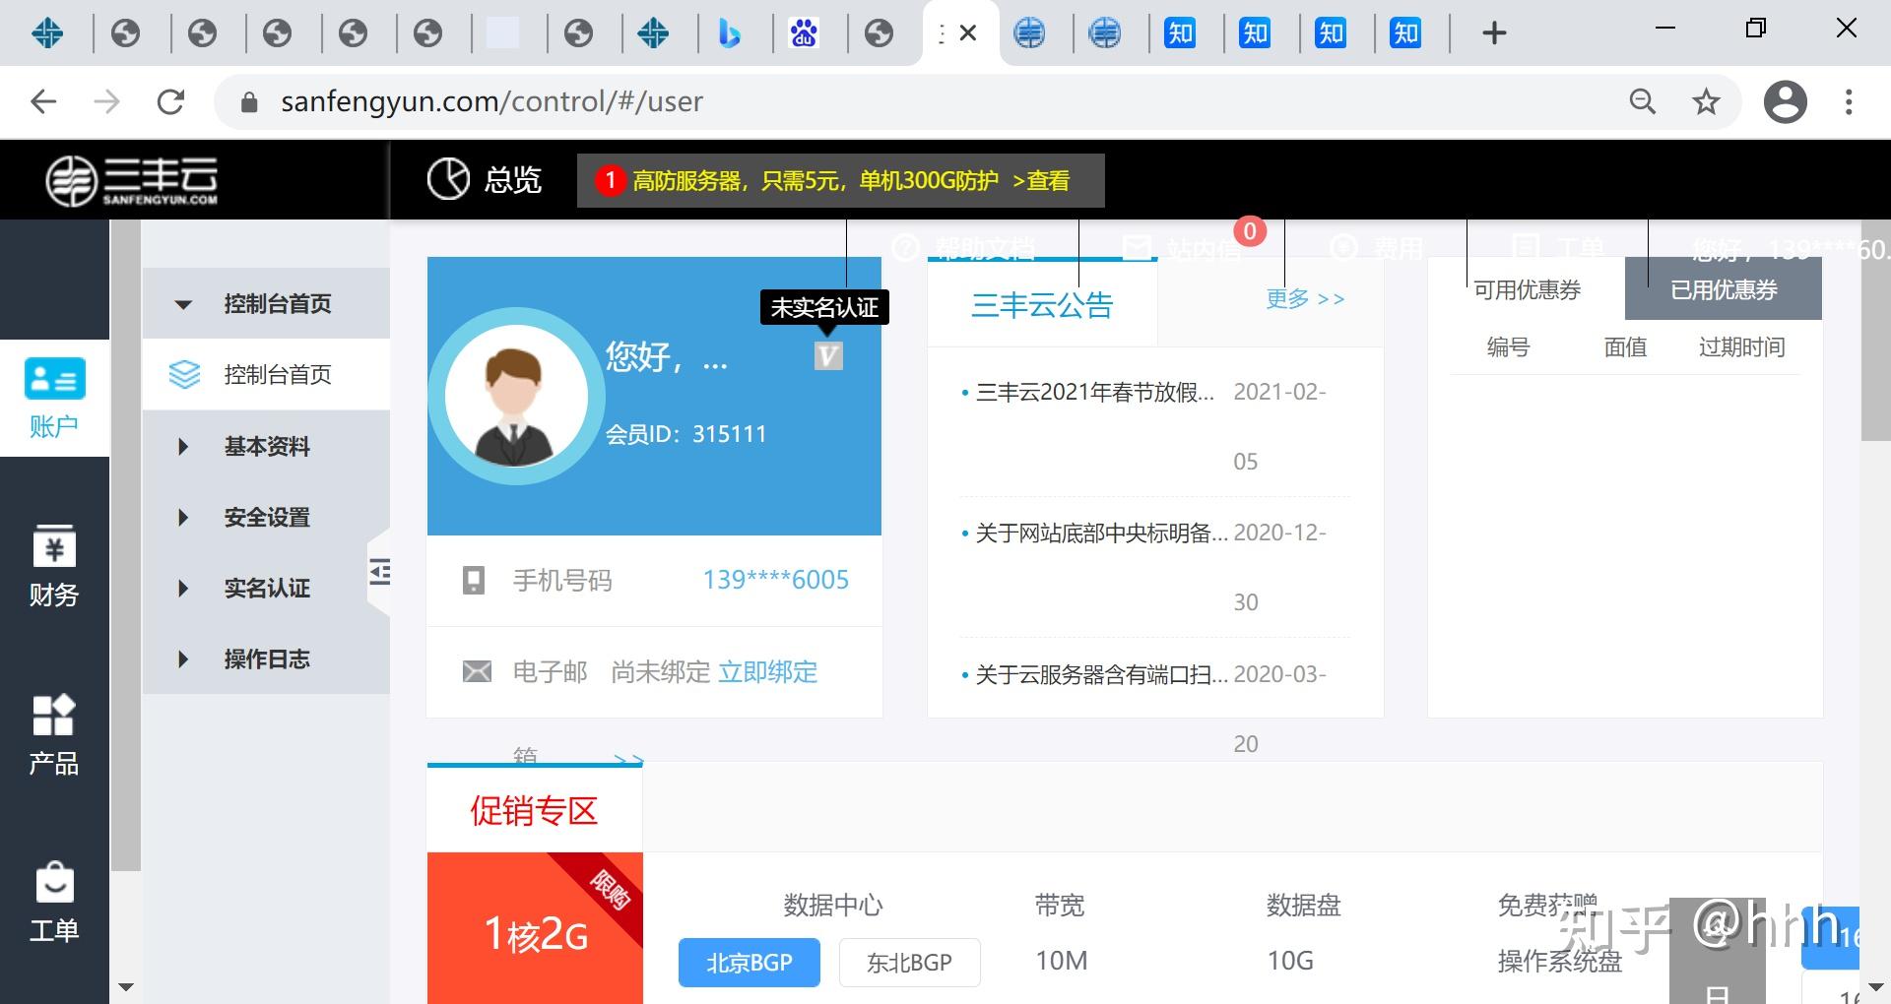This screenshot has height=1004, width=1891.
Task: Open 关于网站底部中央标明备 announcement
Action: [x=1101, y=533]
